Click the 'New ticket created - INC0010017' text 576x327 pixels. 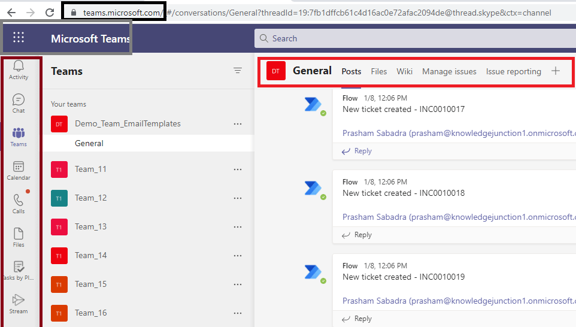click(x=404, y=109)
